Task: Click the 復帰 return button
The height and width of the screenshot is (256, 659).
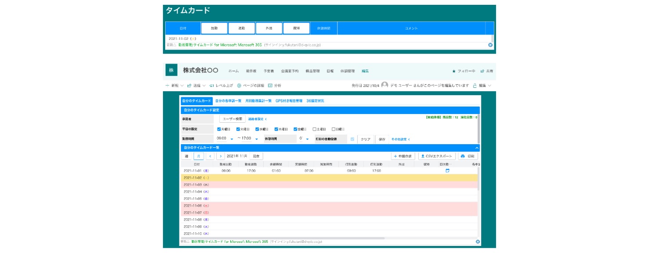Action: pyautogui.click(x=297, y=28)
